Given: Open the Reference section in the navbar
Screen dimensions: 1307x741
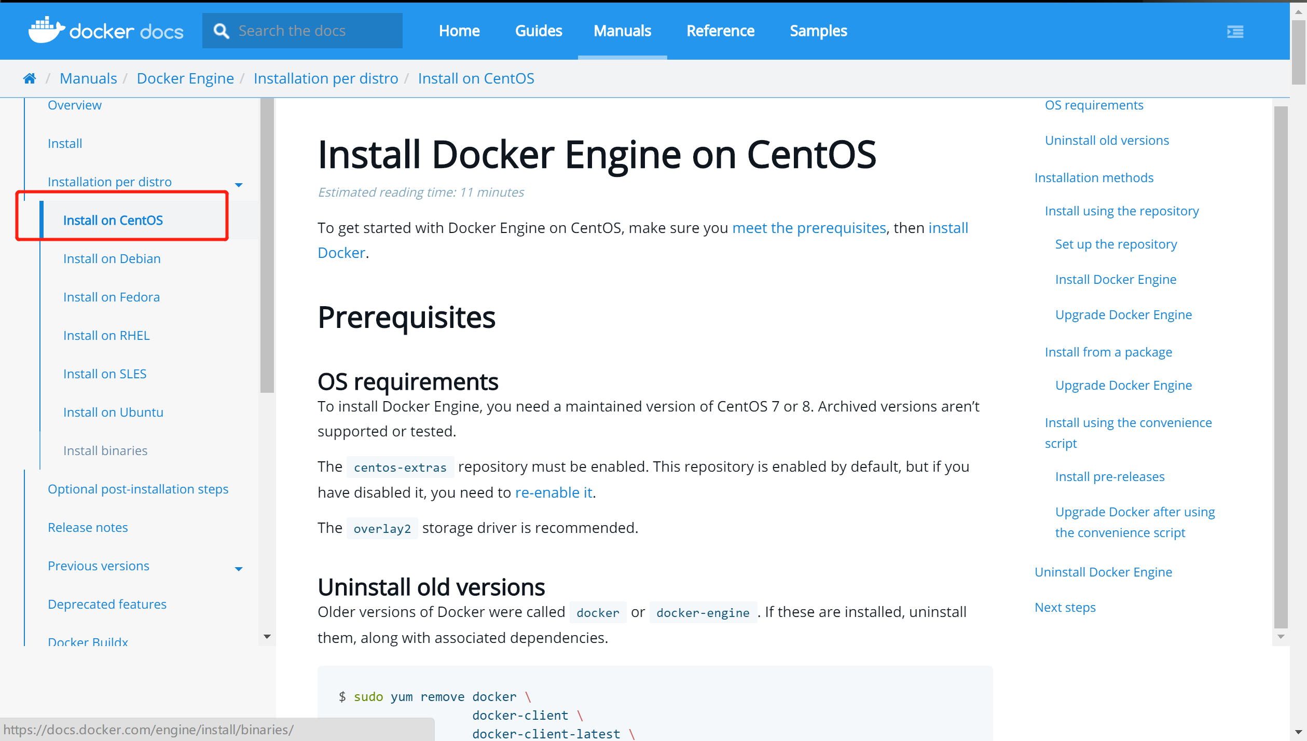Looking at the screenshot, I should click(720, 31).
